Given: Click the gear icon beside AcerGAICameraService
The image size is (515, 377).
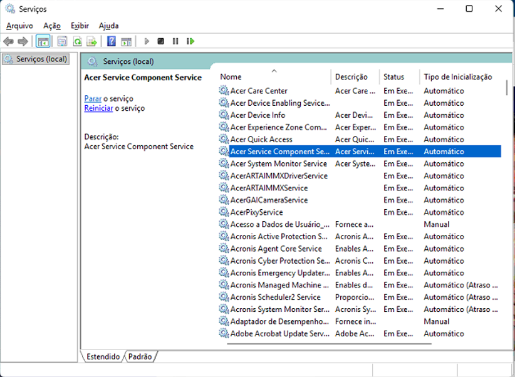Looking at the screenshot, I should [x=224, y=200].
